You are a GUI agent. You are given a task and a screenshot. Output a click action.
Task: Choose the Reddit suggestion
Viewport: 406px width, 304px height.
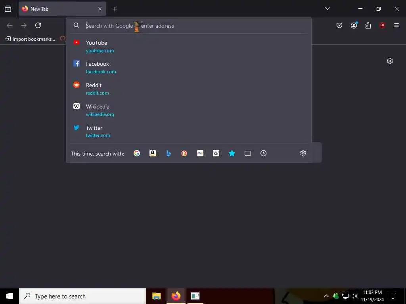[x=189, y=89]
